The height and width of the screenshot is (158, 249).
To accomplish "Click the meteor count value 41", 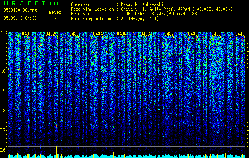I will pos(57,18).
